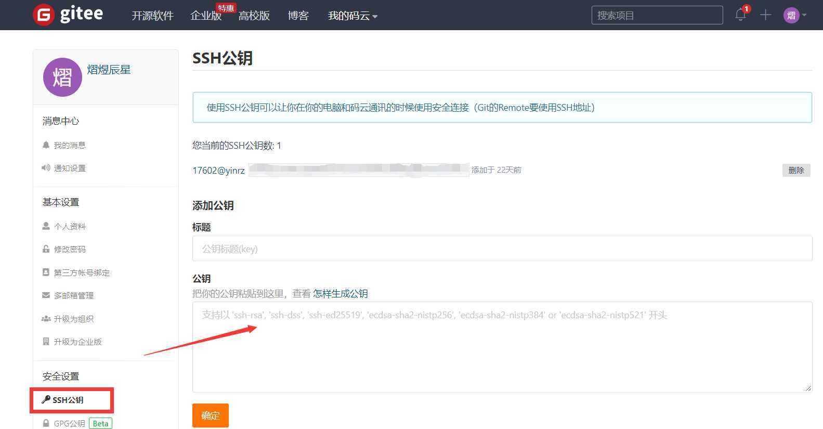Open 个人资料 settings
Viewport: 823px width, 429px height.
70,226
